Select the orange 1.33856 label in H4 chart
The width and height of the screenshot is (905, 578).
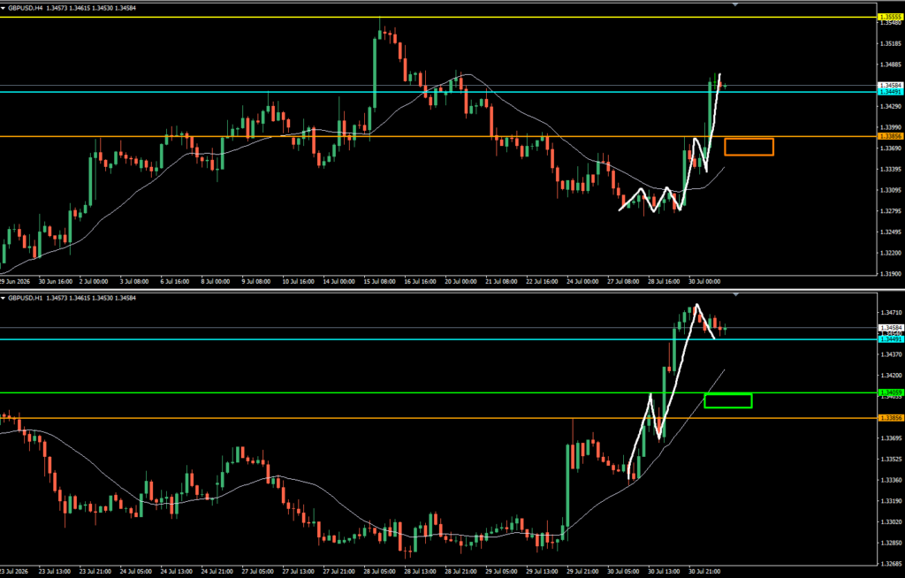point(890,136)
